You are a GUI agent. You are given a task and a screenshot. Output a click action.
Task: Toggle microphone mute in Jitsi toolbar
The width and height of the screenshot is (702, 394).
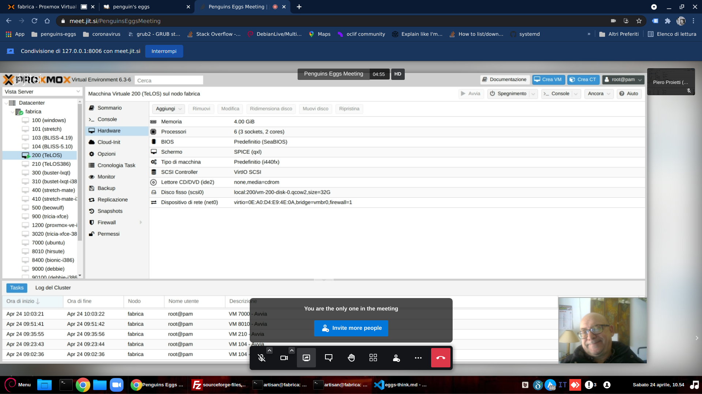(x=261, y=358)
